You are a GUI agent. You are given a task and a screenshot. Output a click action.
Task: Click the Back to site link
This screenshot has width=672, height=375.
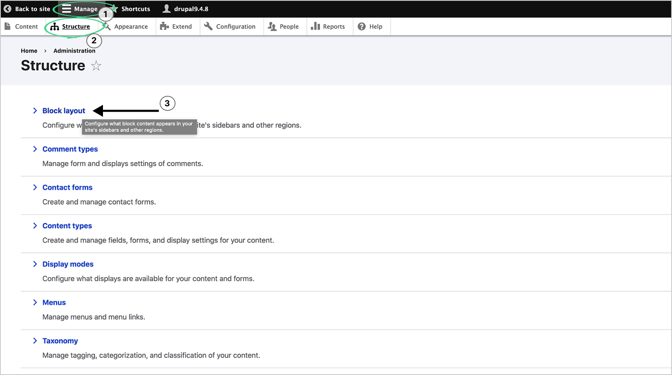pyautogui.click(x=33, y=9)
